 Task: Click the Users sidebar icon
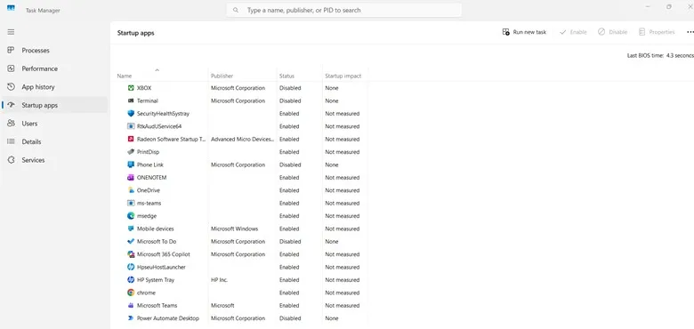pos(11,124)
